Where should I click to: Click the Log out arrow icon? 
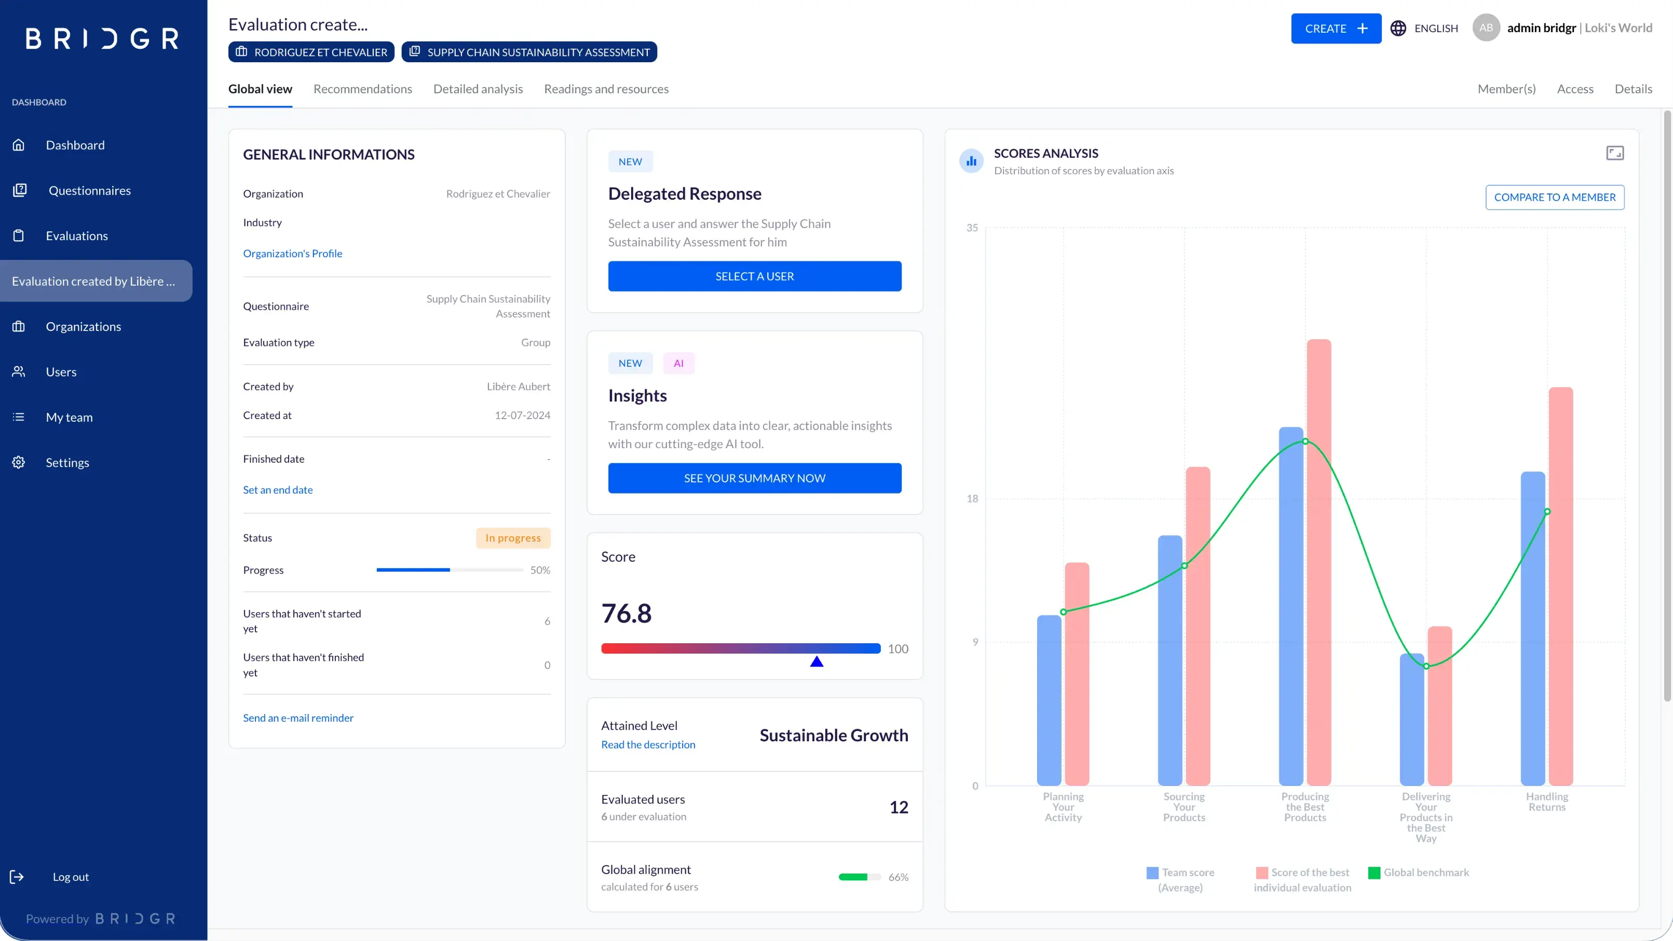pyautogui.click(x=17, y=877)
